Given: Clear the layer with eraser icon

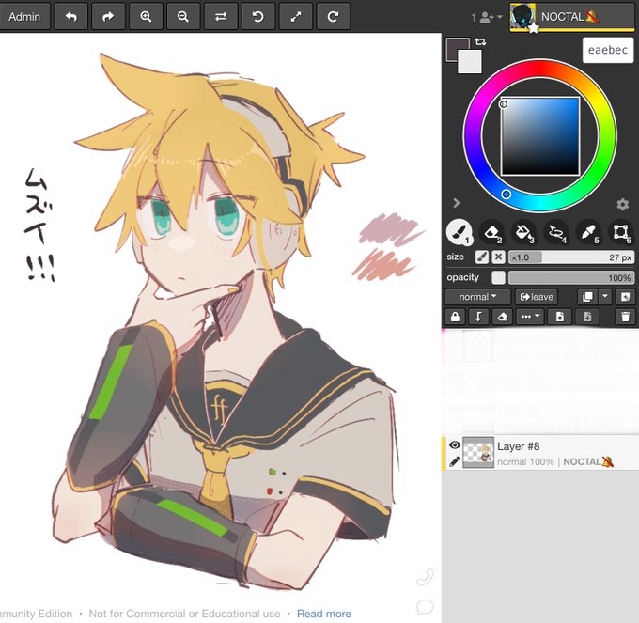Looking at the screenshot, I should click(x=503, y=317).
